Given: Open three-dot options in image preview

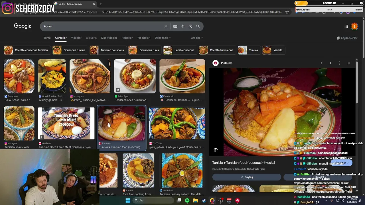Looking at the screenshot, I should coord(339,63).
